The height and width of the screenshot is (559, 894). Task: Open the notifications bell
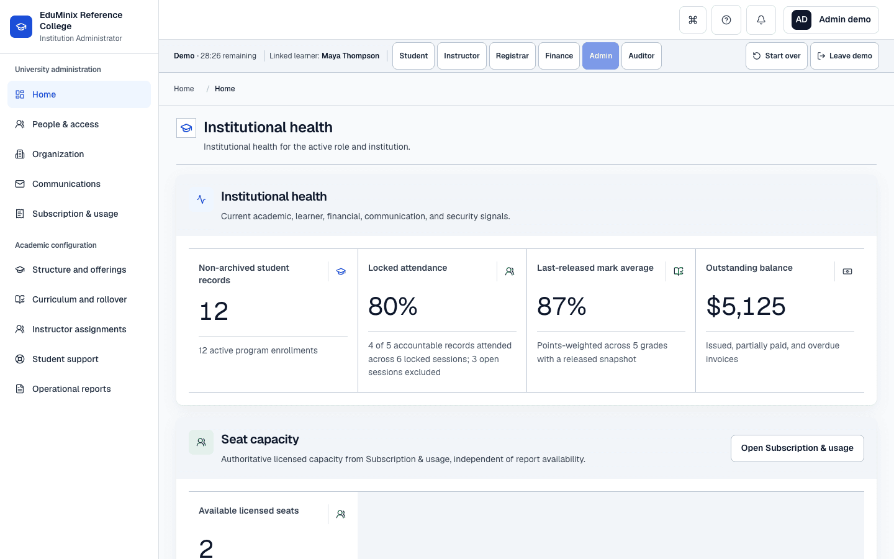click(761, 20)
